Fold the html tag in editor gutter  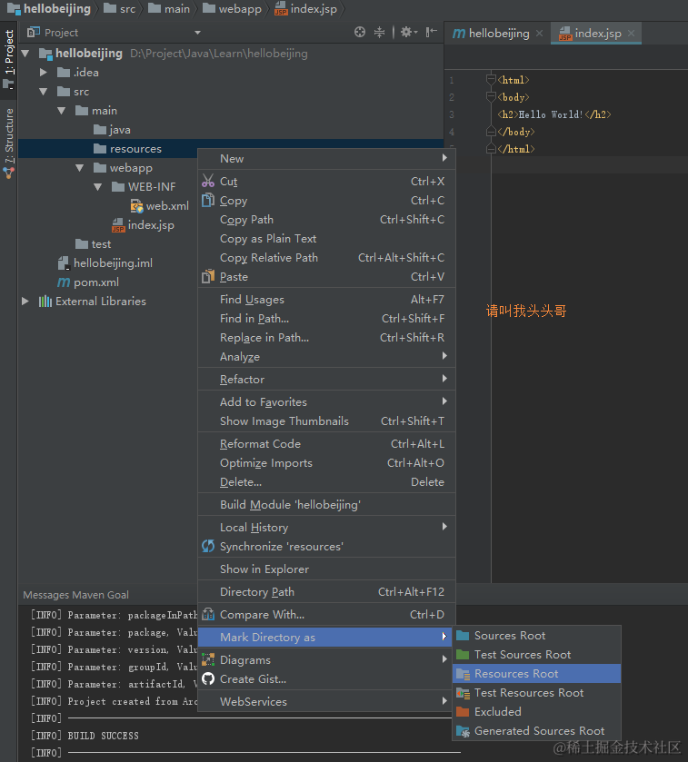491,80
